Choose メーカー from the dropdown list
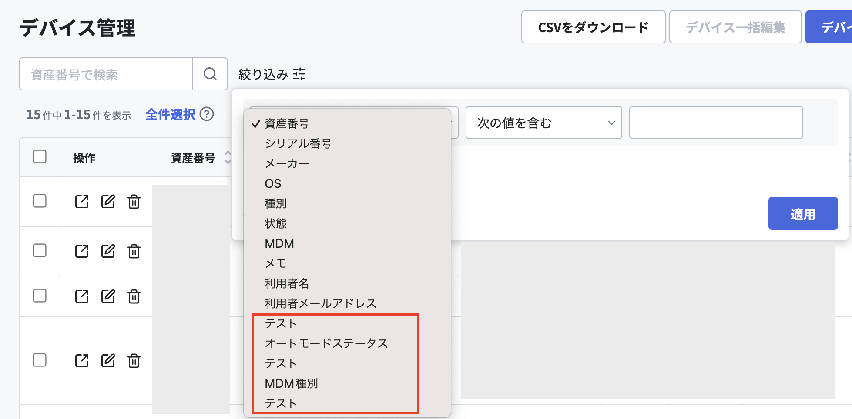Screen dimensions: 852x419 [x=347, y=164]
